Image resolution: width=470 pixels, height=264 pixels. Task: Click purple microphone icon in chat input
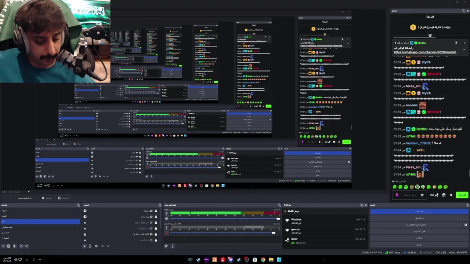[x=397, y=195]
